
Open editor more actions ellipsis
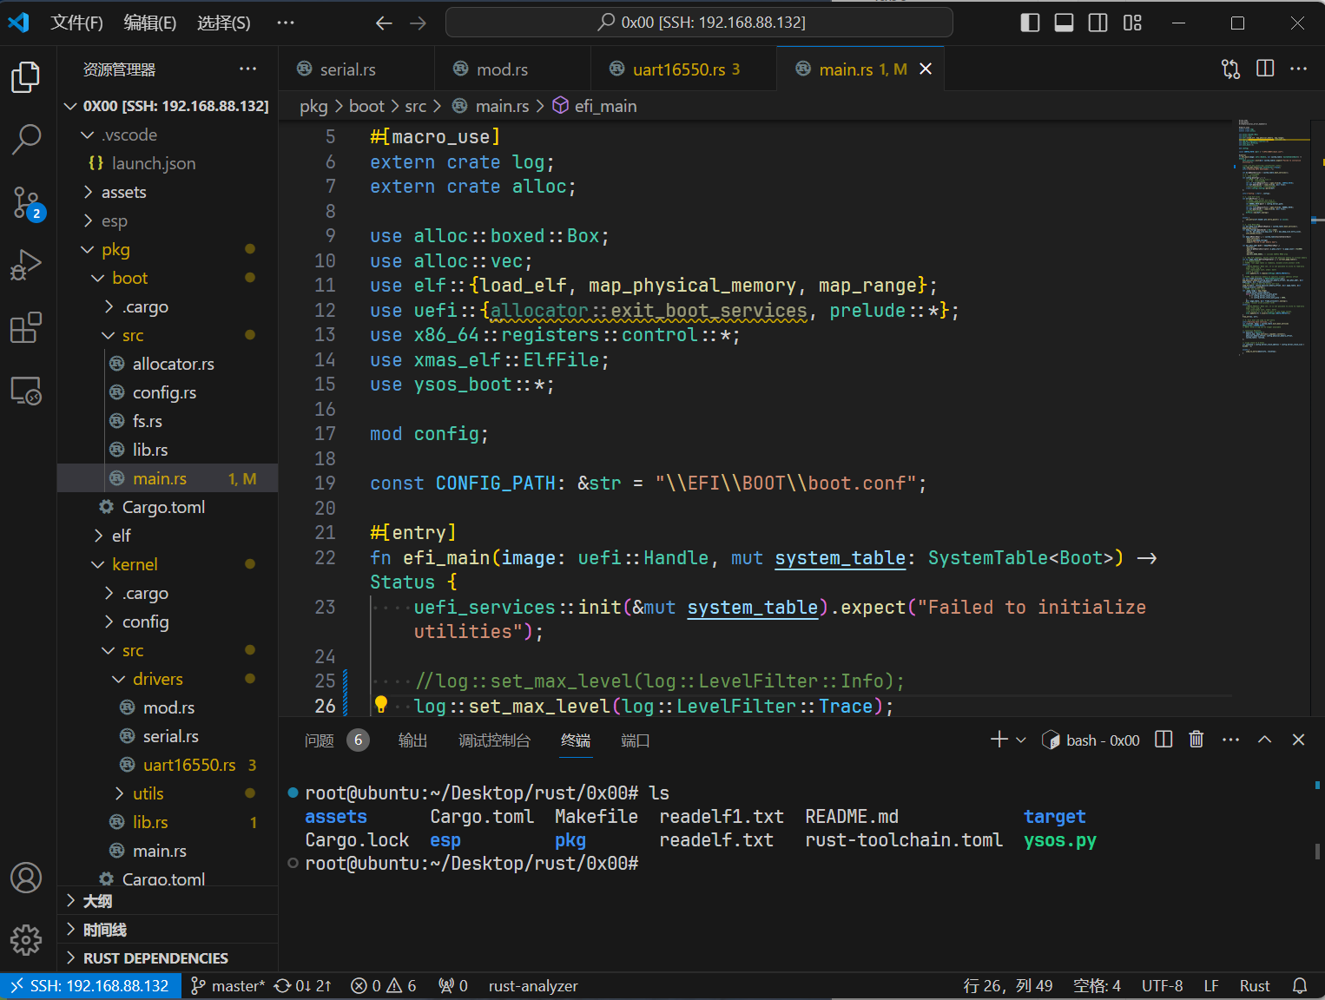coord(1299,69)
